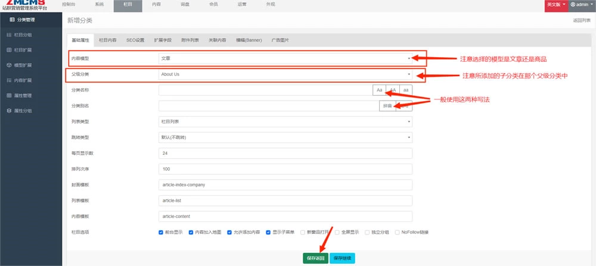Toggle the 前台显示 checkbox

161,232
